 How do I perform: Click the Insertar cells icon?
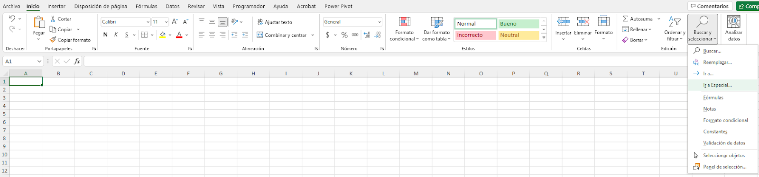pyautogui.click(x=564, y=22)
